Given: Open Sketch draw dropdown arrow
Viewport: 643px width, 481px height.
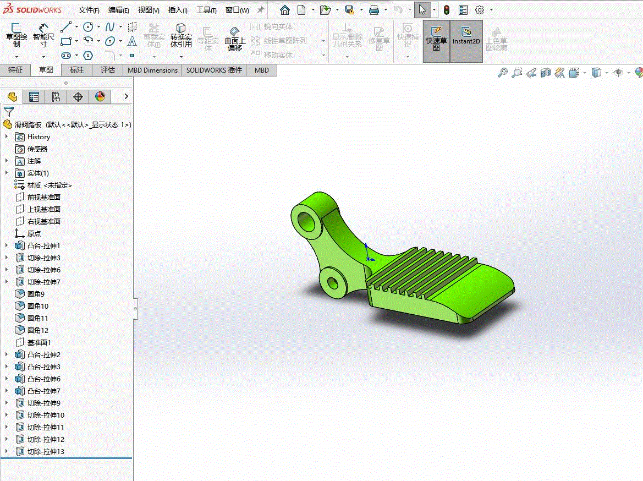Looking at the screenshot, I should 17,57.
